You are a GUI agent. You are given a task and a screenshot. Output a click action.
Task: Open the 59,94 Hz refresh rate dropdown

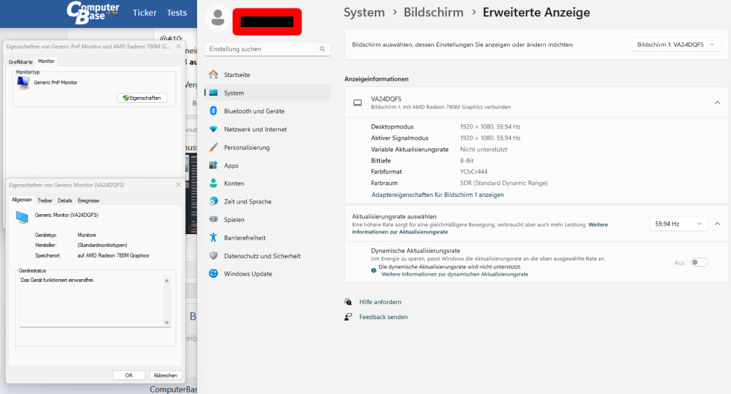[x=679, y=224]
